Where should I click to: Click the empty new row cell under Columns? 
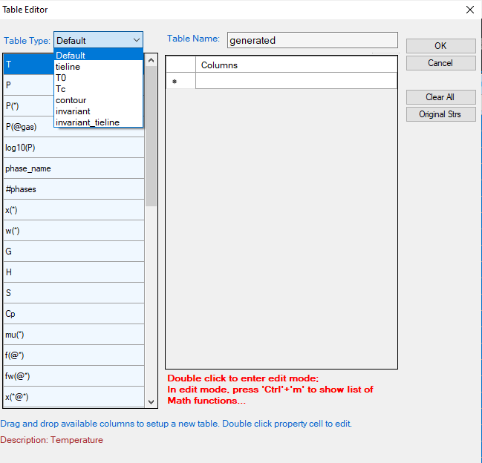pyautogui.click(x=296, y=81)
